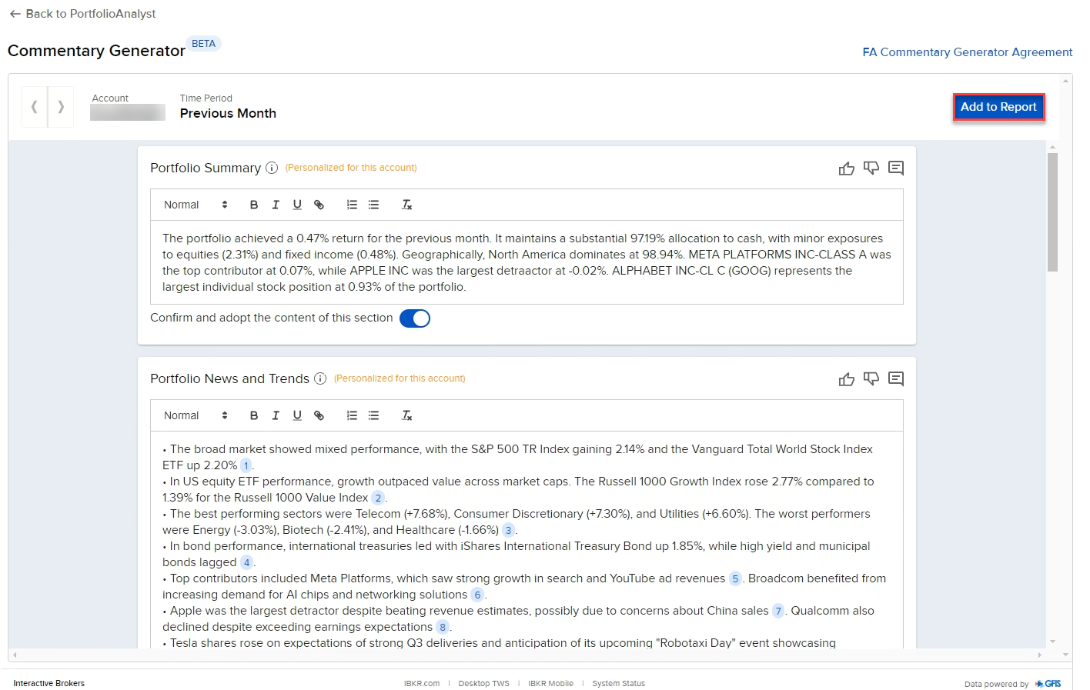Image resolution: width=1090 pixels, height=690 pixels.
Task: Apply italic formatting in the Portfolio Summary editor
Action: coord(276,205)
